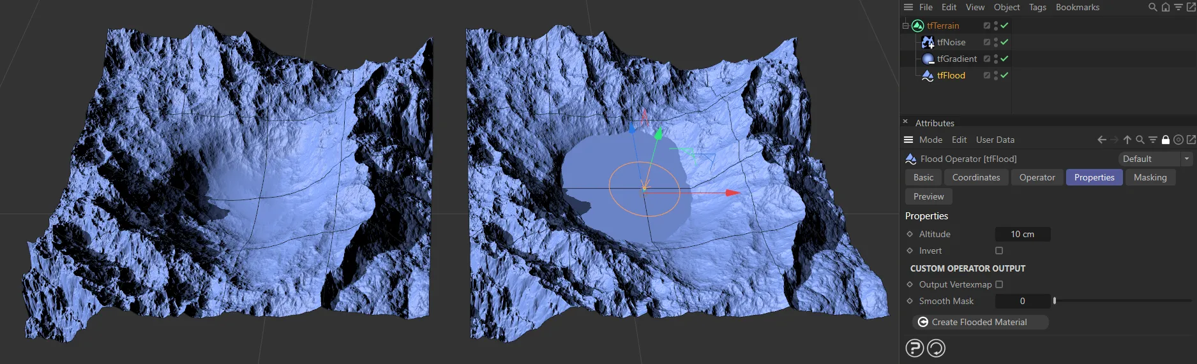The width and height of the screenshot is (1197, 364).
Task: Click the reset arrow icon beside help
Action: 936,348
